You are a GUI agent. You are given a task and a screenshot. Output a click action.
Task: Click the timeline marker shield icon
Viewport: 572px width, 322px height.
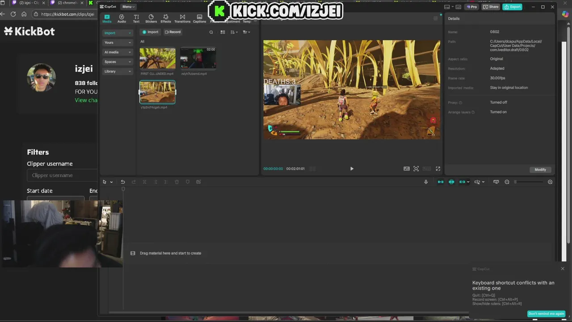[188, 182]
